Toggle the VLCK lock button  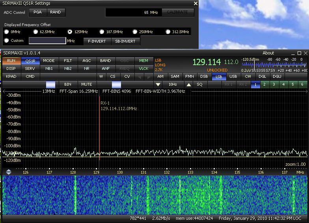[143, 69]
